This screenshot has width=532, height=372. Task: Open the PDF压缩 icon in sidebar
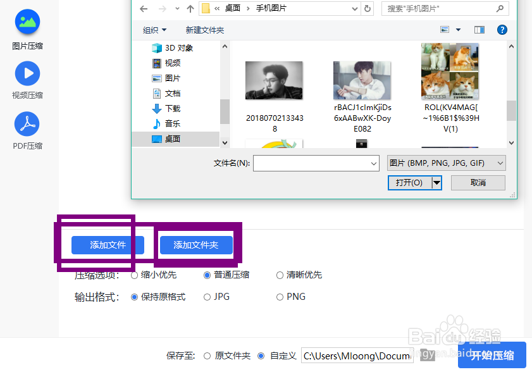point(27,124)
